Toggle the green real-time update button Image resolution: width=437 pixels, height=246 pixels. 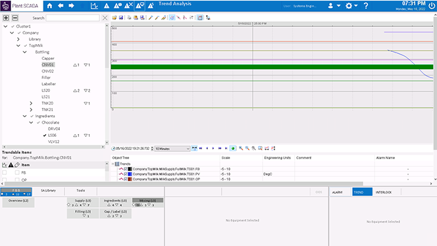233,148
